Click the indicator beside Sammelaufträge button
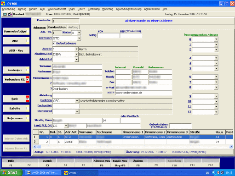235x176 pixels. [x=28, y=32]
